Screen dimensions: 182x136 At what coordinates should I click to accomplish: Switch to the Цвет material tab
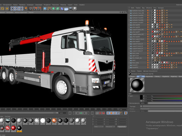[x=141, y=77]
